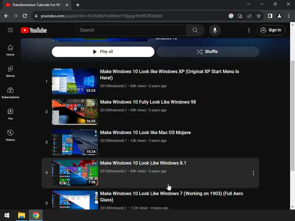This screenshot has height=221, width=295.
Task: Open the YouTube guide hamburger menu
Action: click(x=10, y=30)
